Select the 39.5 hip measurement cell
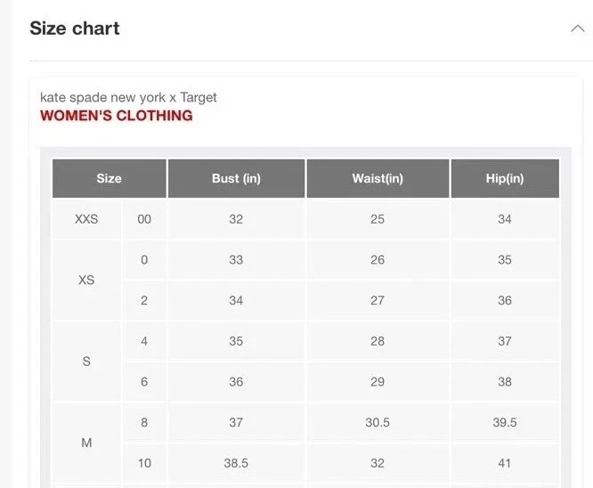 505,422
